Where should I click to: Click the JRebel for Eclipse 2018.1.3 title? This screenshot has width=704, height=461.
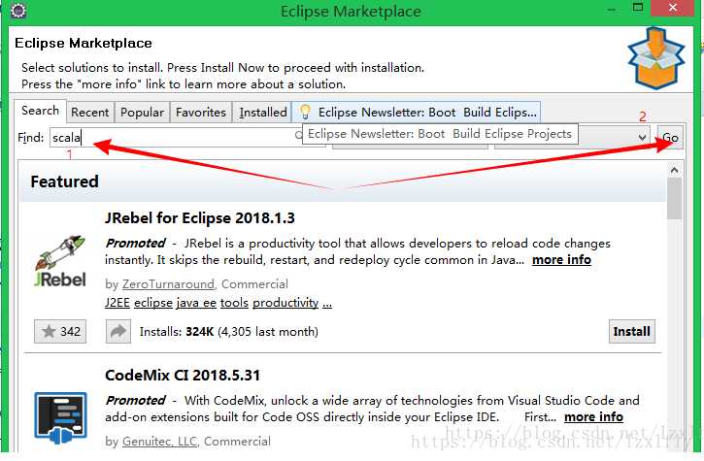tap(200, 217)
